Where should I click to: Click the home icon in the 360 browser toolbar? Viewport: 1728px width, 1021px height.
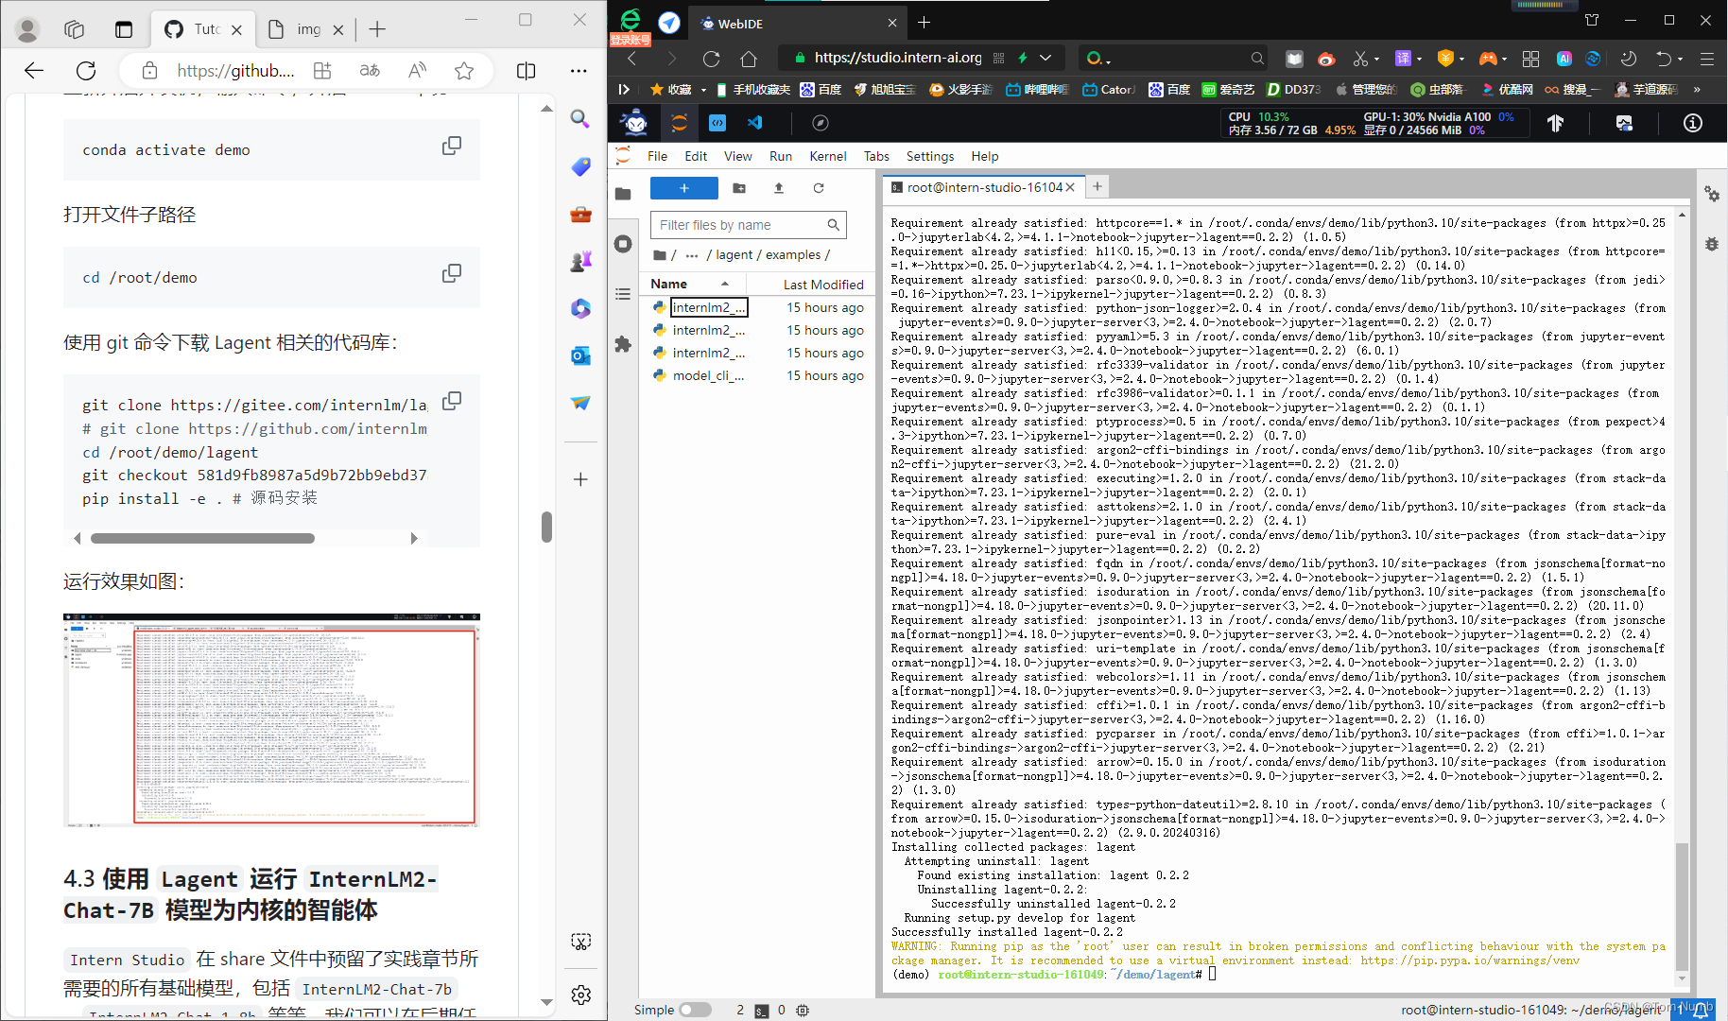(x=749, y=59)
